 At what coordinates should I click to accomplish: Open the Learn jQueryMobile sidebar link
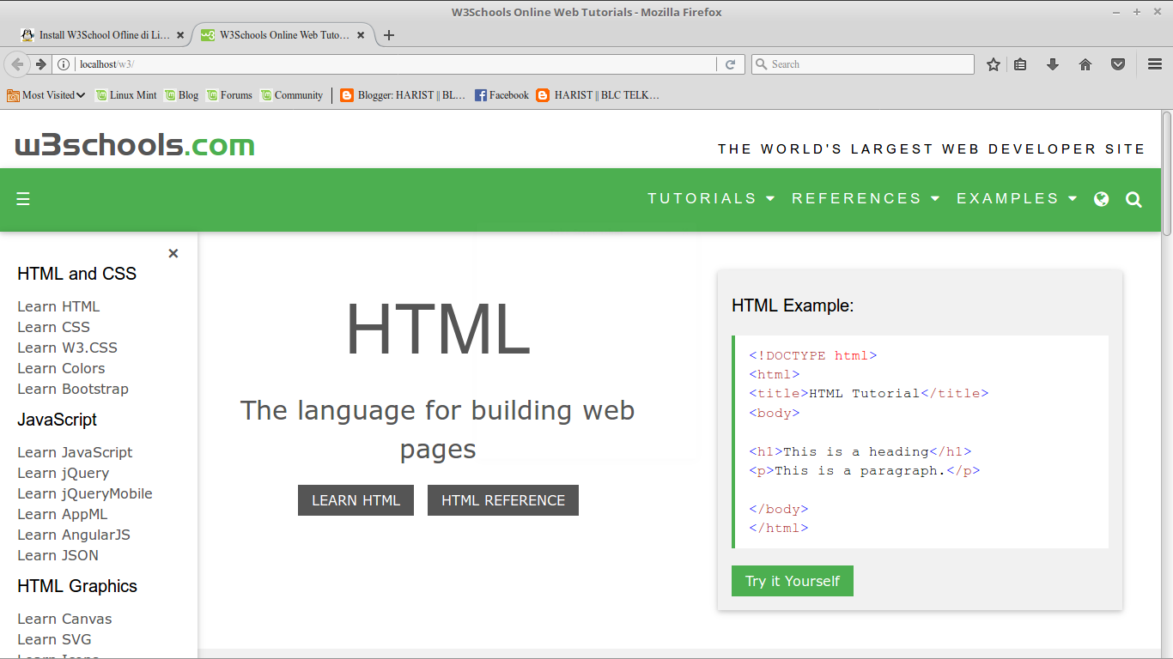[x=85, y=493]
